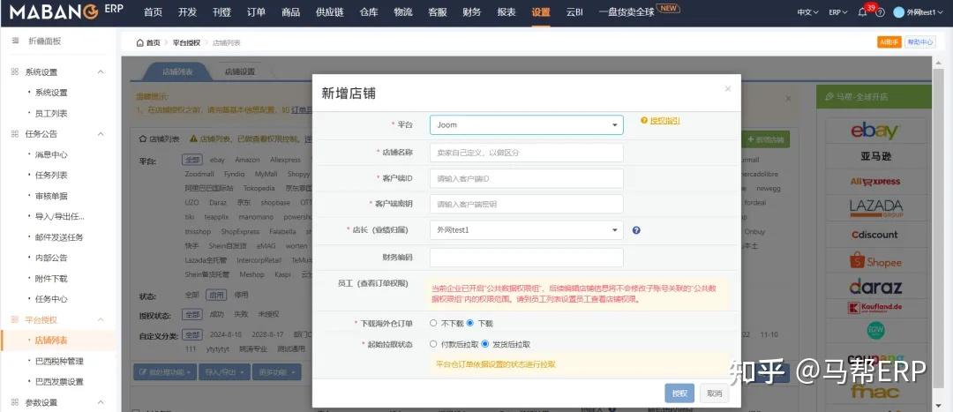Image resolution: width=953 pixels, height=412 pixels.
Task: Open 一盘货卖全球 NEW menu
Action: (x=639, y=11)
